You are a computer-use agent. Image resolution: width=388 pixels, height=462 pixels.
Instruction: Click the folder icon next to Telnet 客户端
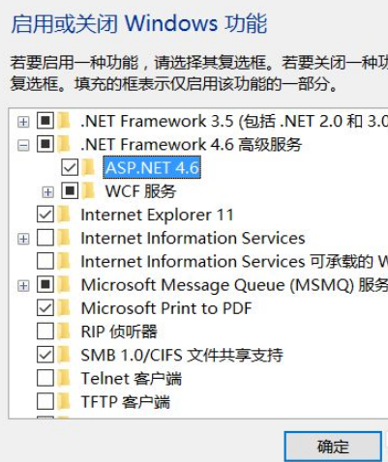(x=65, y=378)
